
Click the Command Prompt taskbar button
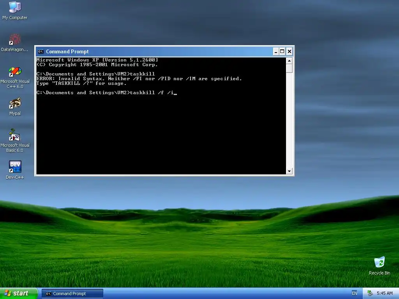click(72, 294)
